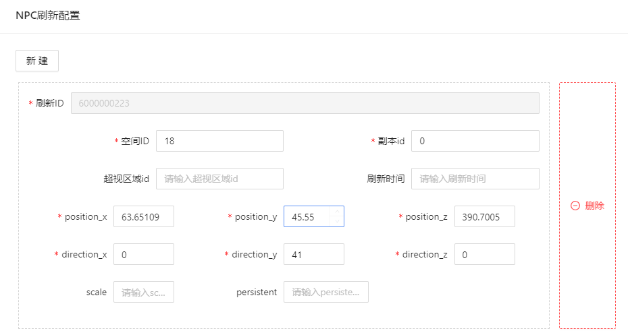Screen dimensions: 628x335
Task: Click the persistent input field
Action: 325,292
